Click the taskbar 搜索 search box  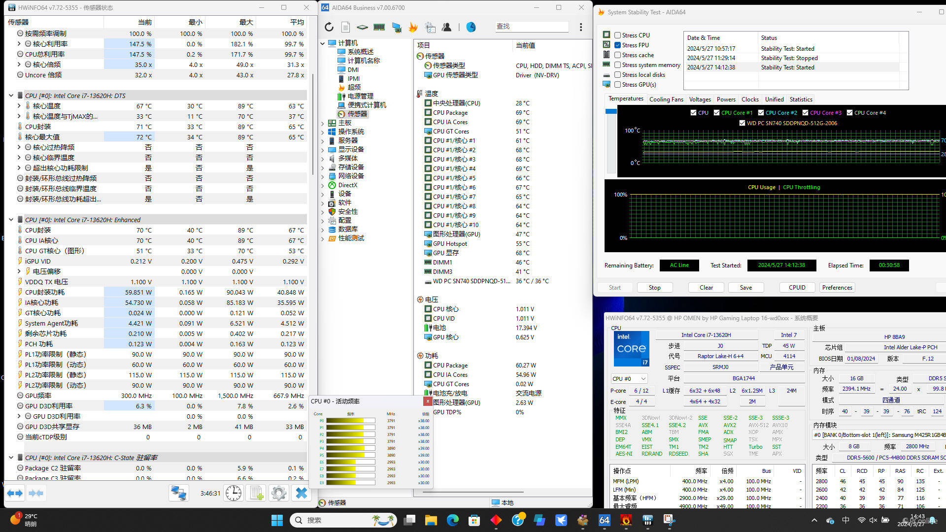pos(344,520)
